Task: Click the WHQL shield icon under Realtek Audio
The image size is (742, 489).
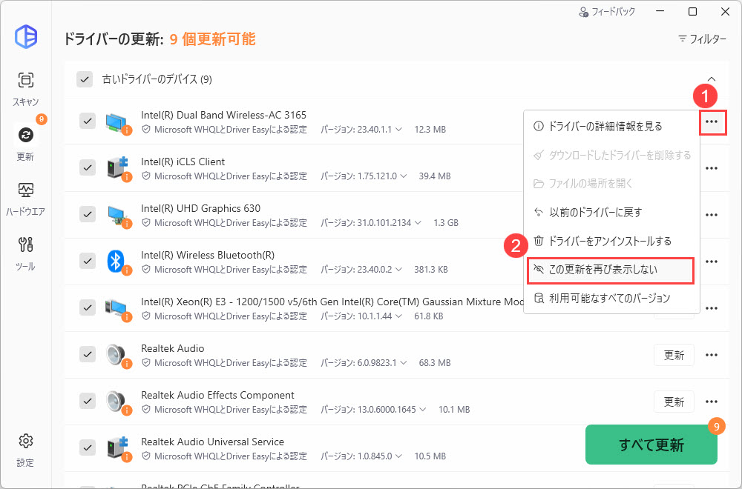Action: 146,363
